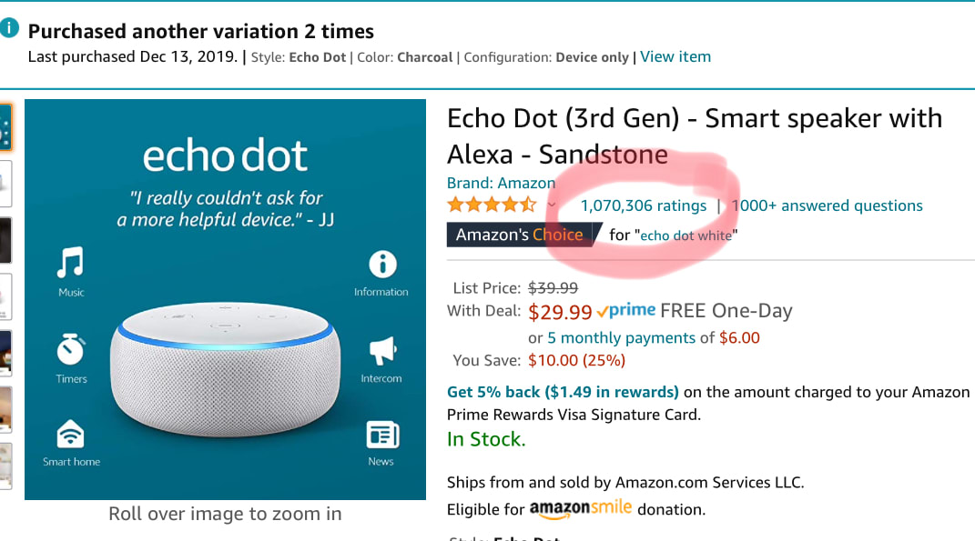975x541 pixels.
Task: Open the 'echo dot white' search link
Action: pos(686,235)
